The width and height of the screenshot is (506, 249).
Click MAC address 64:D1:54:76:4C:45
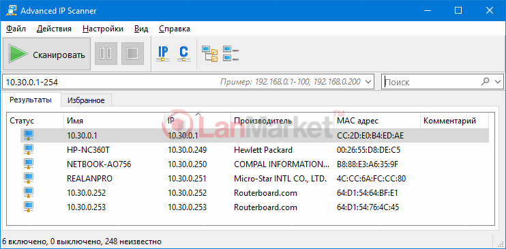368,207
